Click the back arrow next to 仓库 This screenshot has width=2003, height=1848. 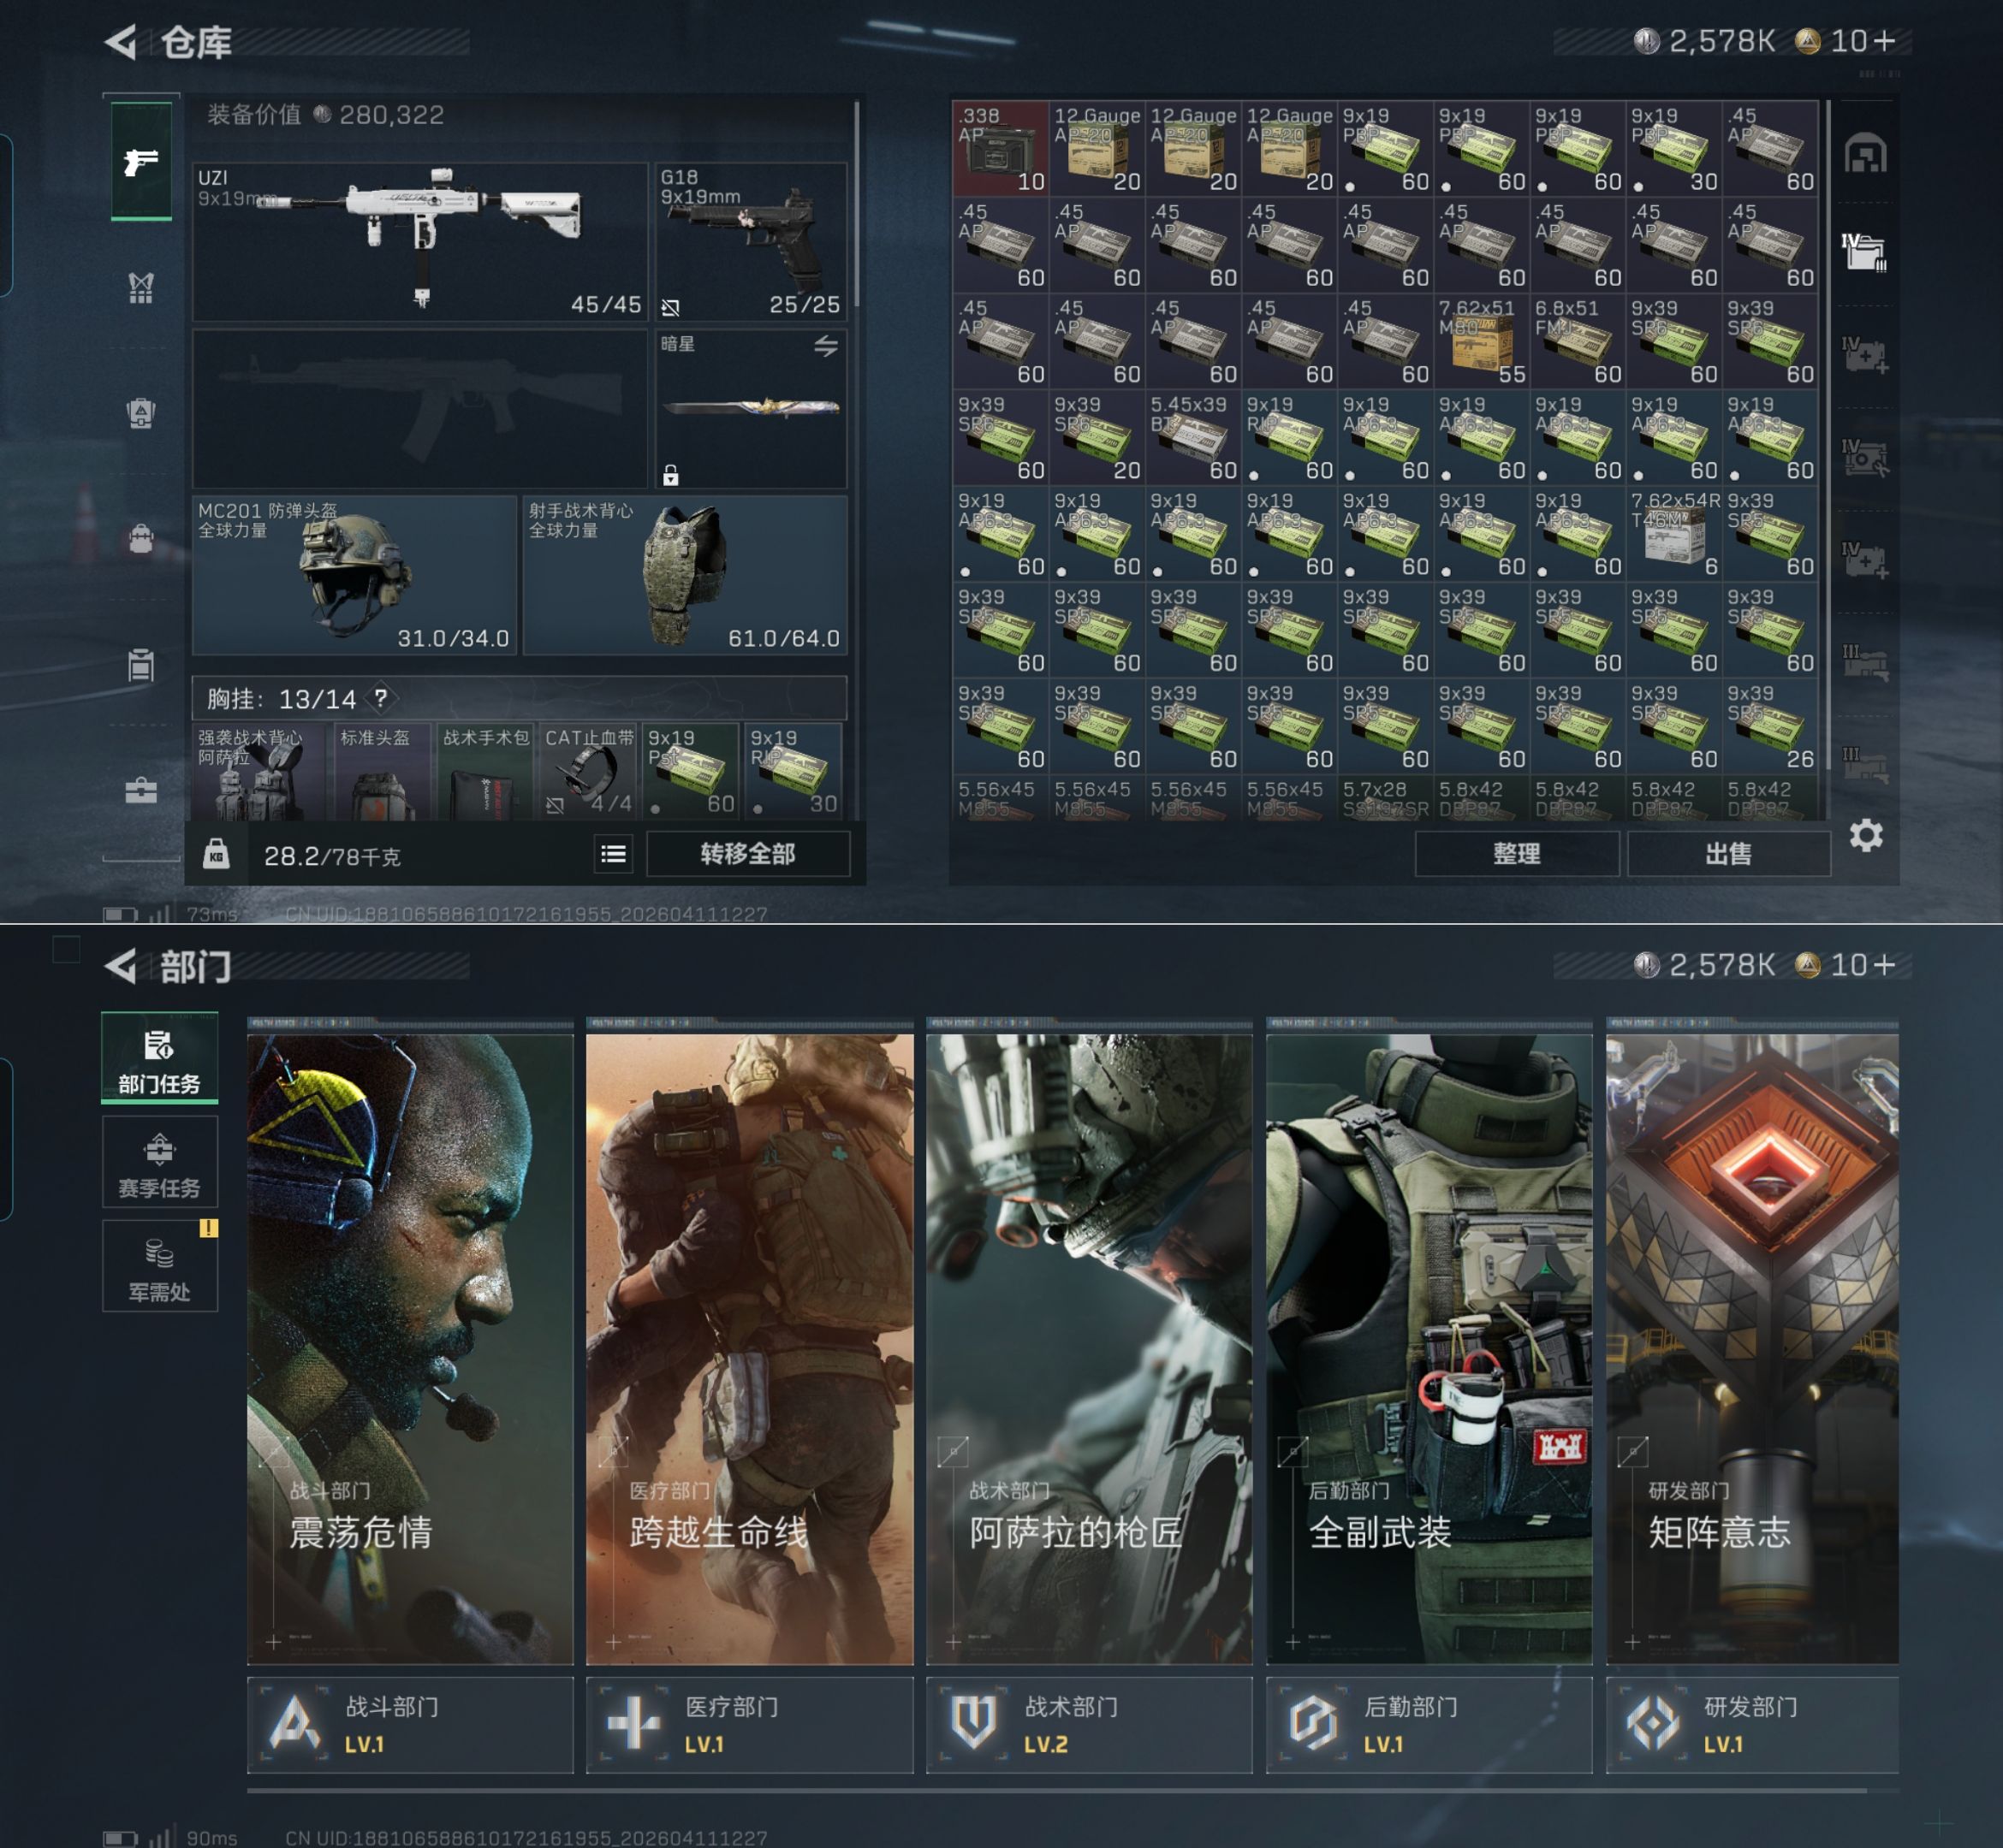point(121,42)
